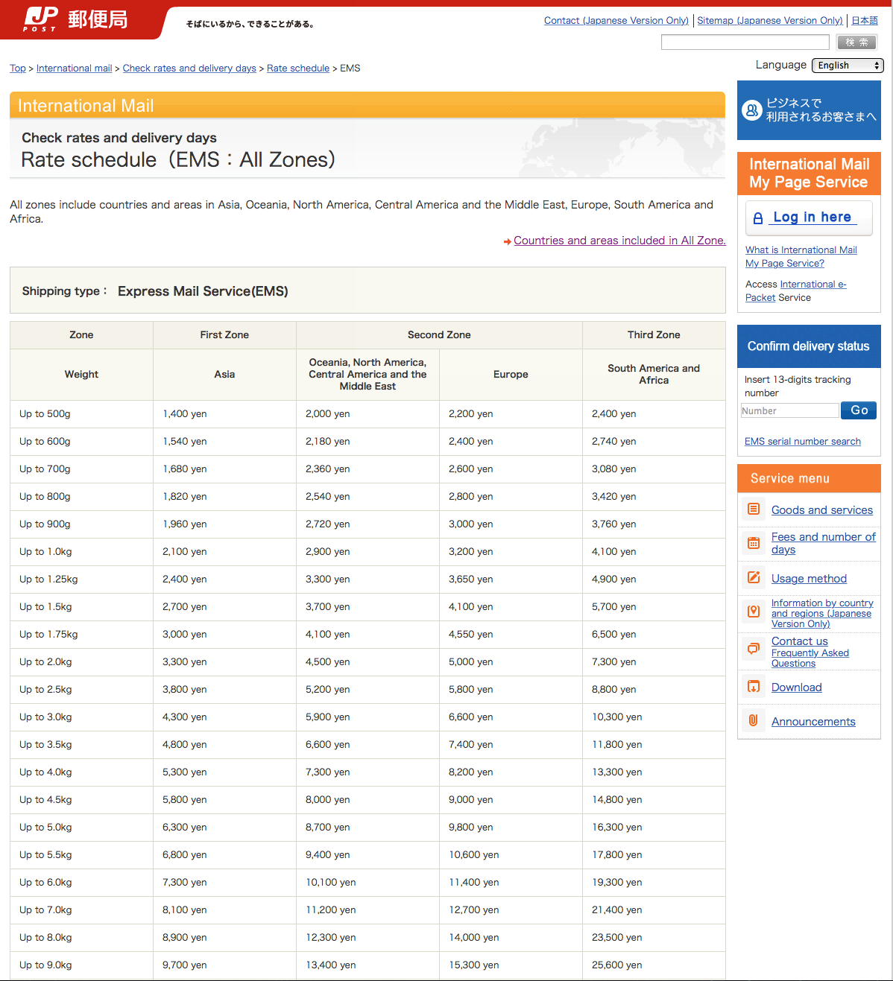
Task: Click the Contact us speech bubble icon
Action: coord(754,649)
